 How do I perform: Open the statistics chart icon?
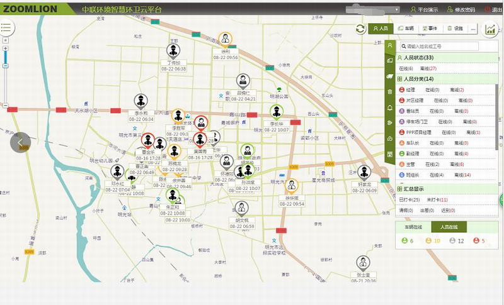point(490,29)
